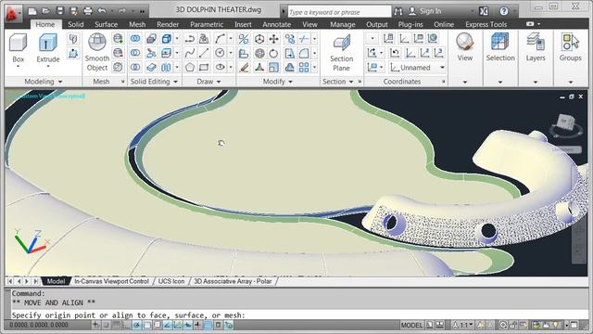Open the Selection panel button

point(500,47)
